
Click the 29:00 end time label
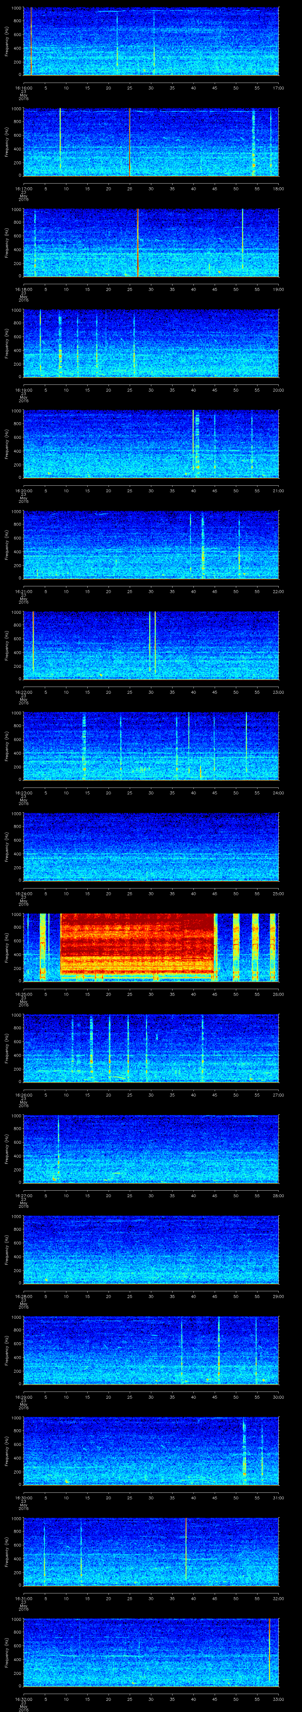point(278,1297)
